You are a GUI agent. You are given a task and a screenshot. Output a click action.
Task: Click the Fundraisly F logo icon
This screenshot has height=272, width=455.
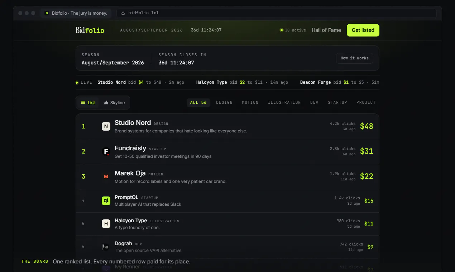pos(106,151)
